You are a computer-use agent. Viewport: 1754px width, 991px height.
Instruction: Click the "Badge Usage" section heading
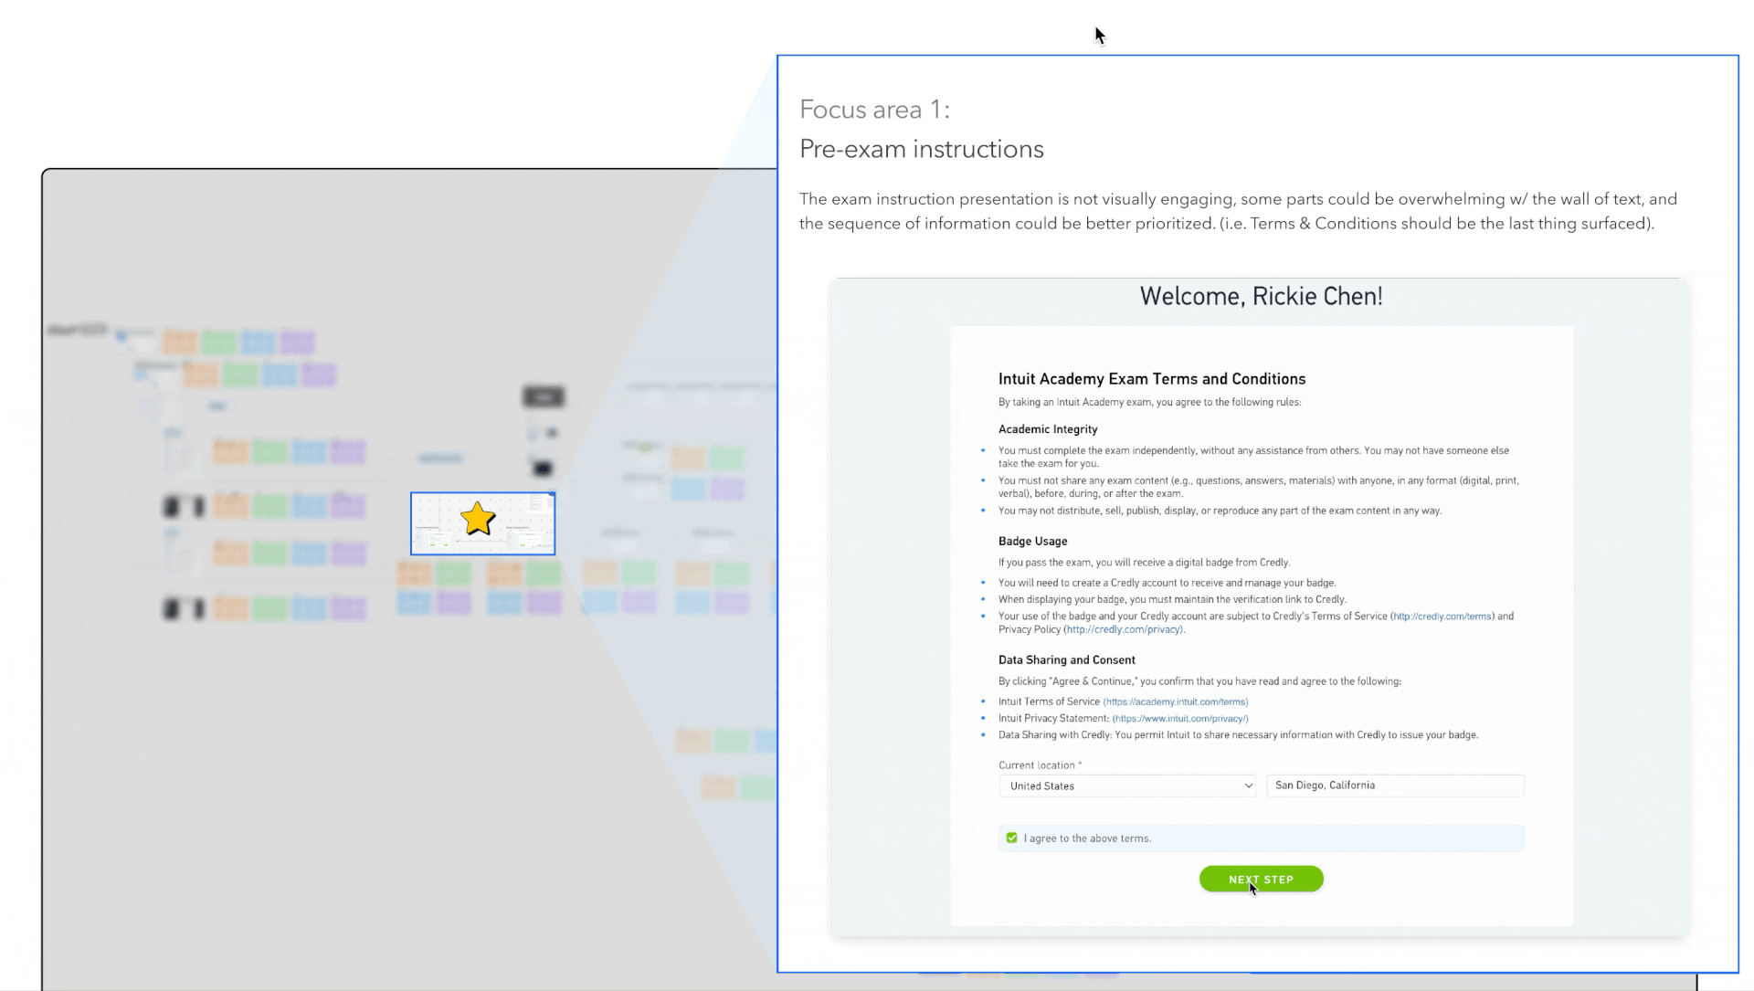(1032, 541)
